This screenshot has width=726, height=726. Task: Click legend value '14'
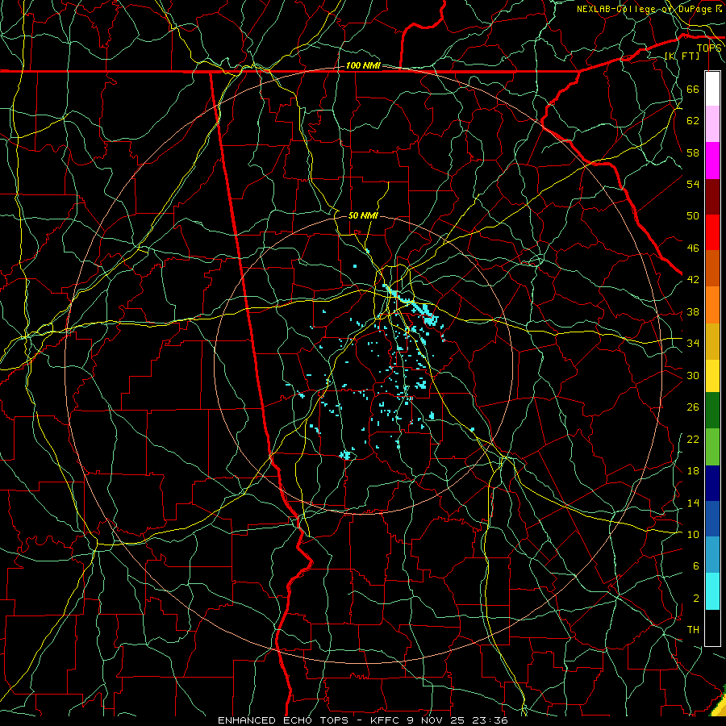coord(693,503)
